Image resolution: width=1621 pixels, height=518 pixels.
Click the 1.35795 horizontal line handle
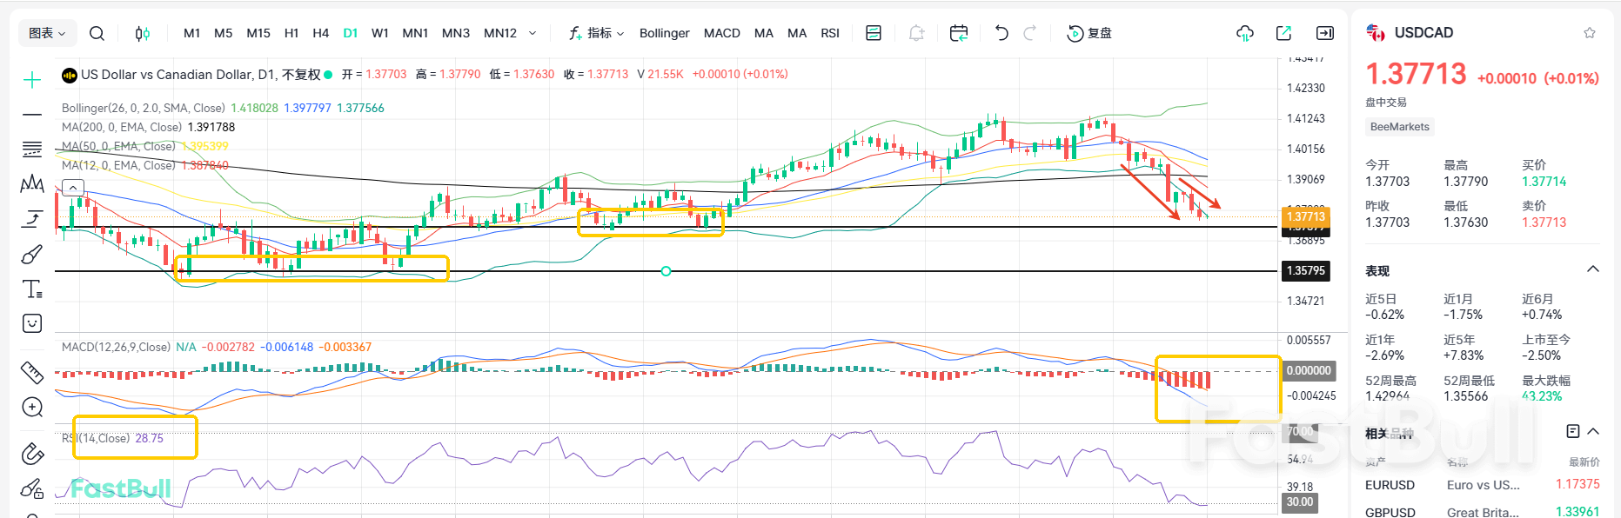pyautogui.click(x=666, y=271)
